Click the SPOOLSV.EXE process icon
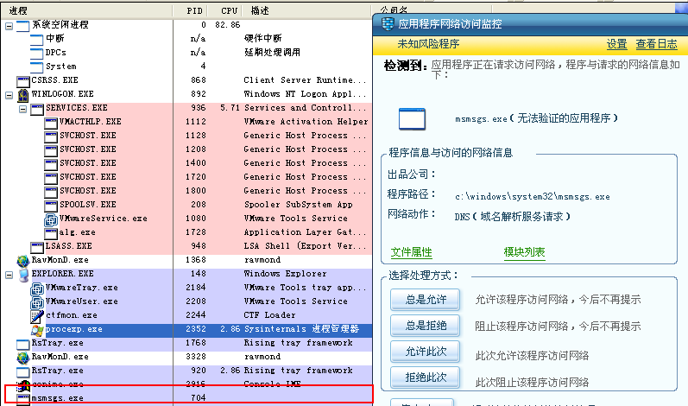Image resolution: width=688 pixels, height=406 pixels. (51, 205)
